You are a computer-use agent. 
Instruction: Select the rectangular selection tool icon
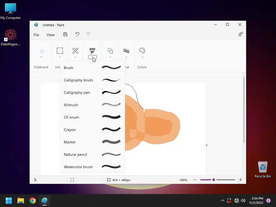click(60, 51)
